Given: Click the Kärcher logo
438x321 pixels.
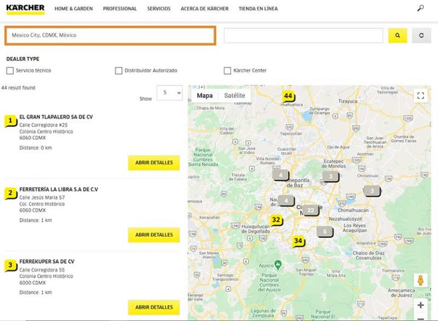Looking at the screenshot, I should point(25,9).
